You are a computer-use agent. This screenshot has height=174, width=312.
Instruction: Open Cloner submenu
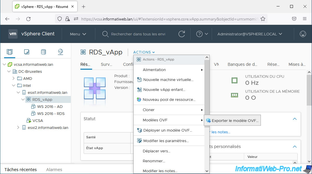pyautogui.click(x=169, y=110)
